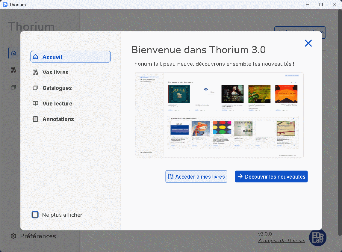Check the Ne plus afficher checkbox
Screen dimensions: 342x252
(x=35, y=215)
